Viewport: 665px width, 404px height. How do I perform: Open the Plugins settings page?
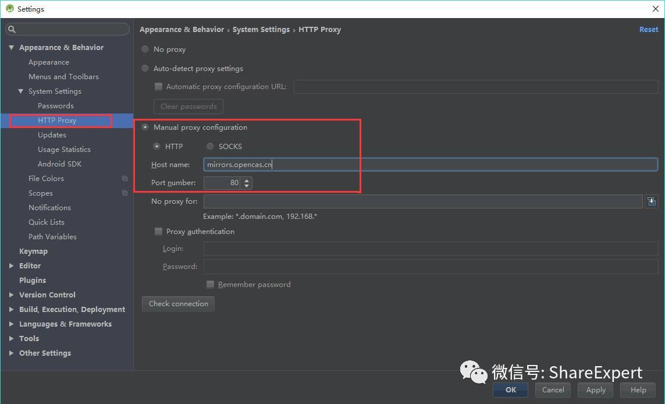33,281
